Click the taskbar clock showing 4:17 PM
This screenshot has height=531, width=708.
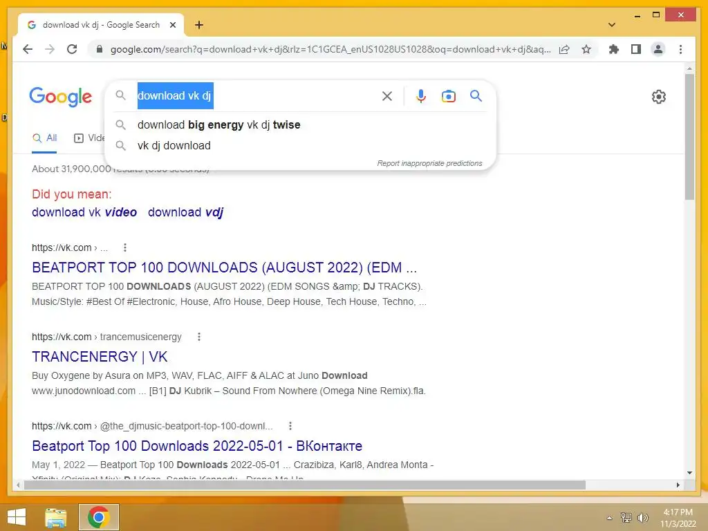click(x=678, y=518)
